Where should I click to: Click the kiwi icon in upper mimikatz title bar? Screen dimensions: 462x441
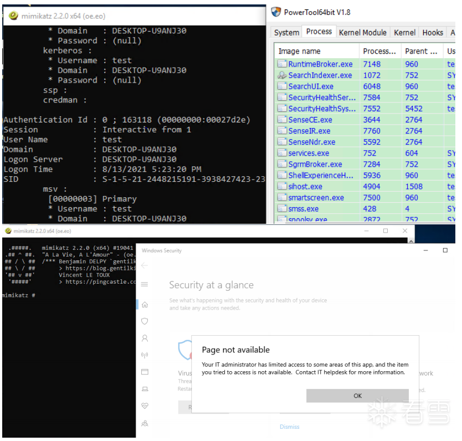click(x=13, y=16)
